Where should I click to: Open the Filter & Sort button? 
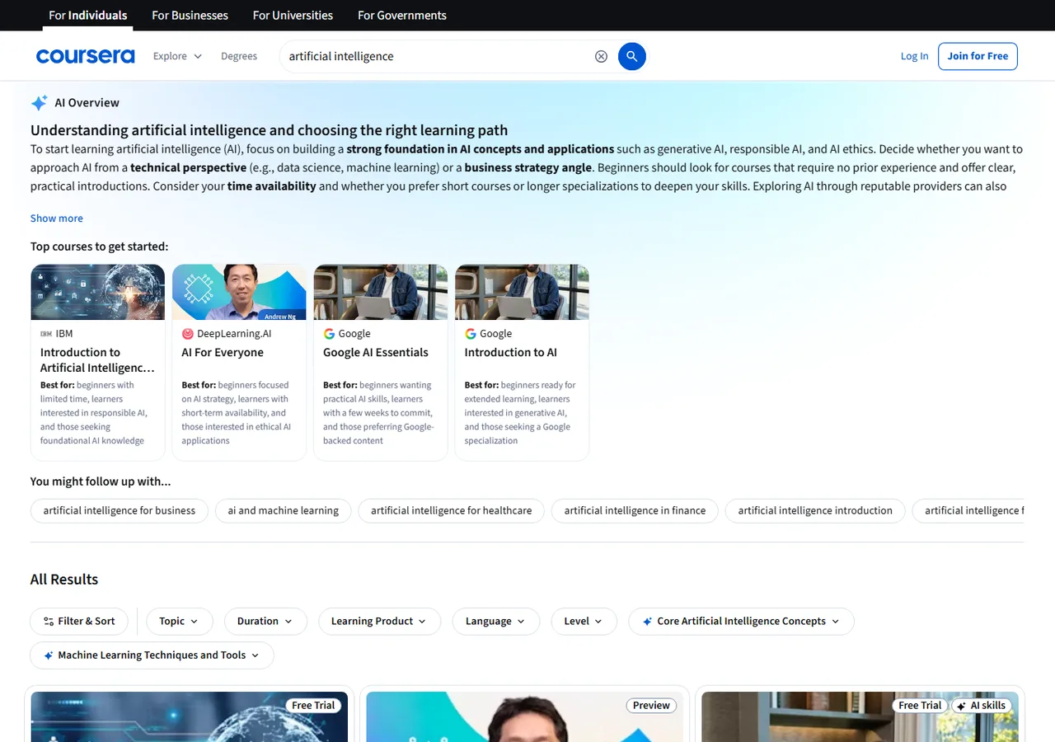tap(79, 622)
